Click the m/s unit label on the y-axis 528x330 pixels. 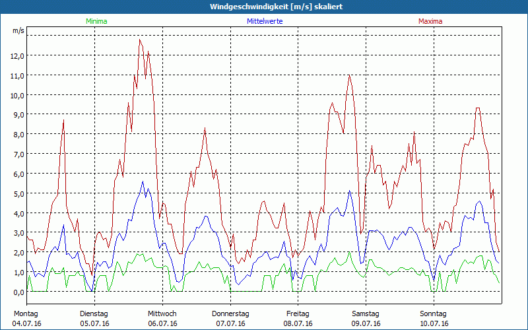(x=18, y=30)
